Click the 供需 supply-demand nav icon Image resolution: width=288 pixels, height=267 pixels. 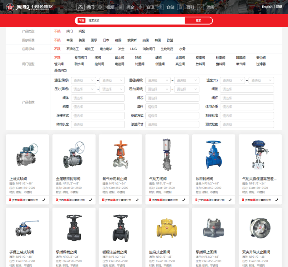(x=200, y=7)
